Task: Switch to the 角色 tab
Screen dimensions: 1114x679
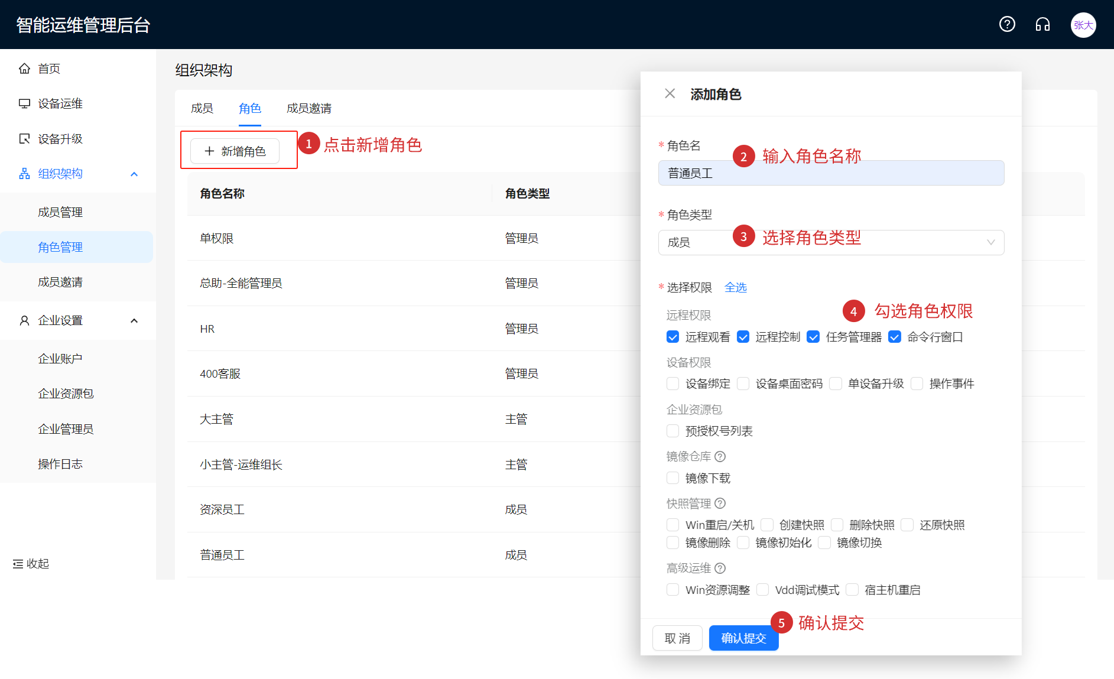Action: pyautogui.click(x=250, y=108)
